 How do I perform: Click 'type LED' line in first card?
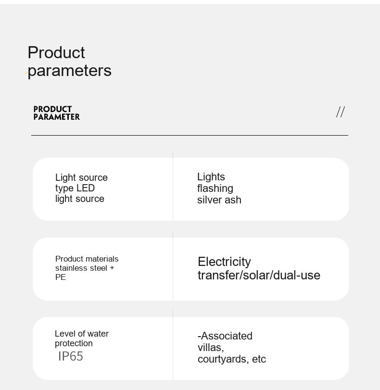tap(75, 189)
